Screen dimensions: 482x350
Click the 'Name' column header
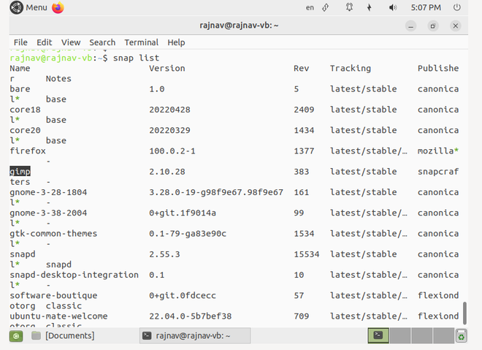coord(20,68)
